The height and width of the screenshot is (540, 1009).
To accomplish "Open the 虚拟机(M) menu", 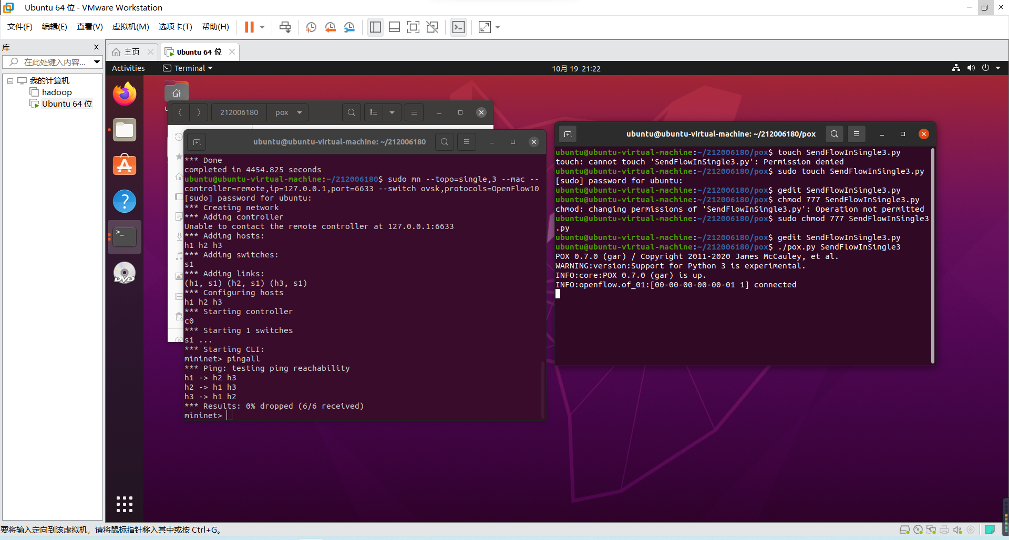I will (130, 27).
